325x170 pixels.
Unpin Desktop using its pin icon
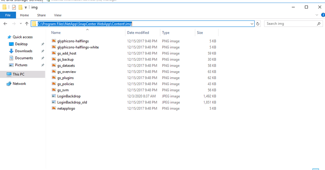point(43,44)
